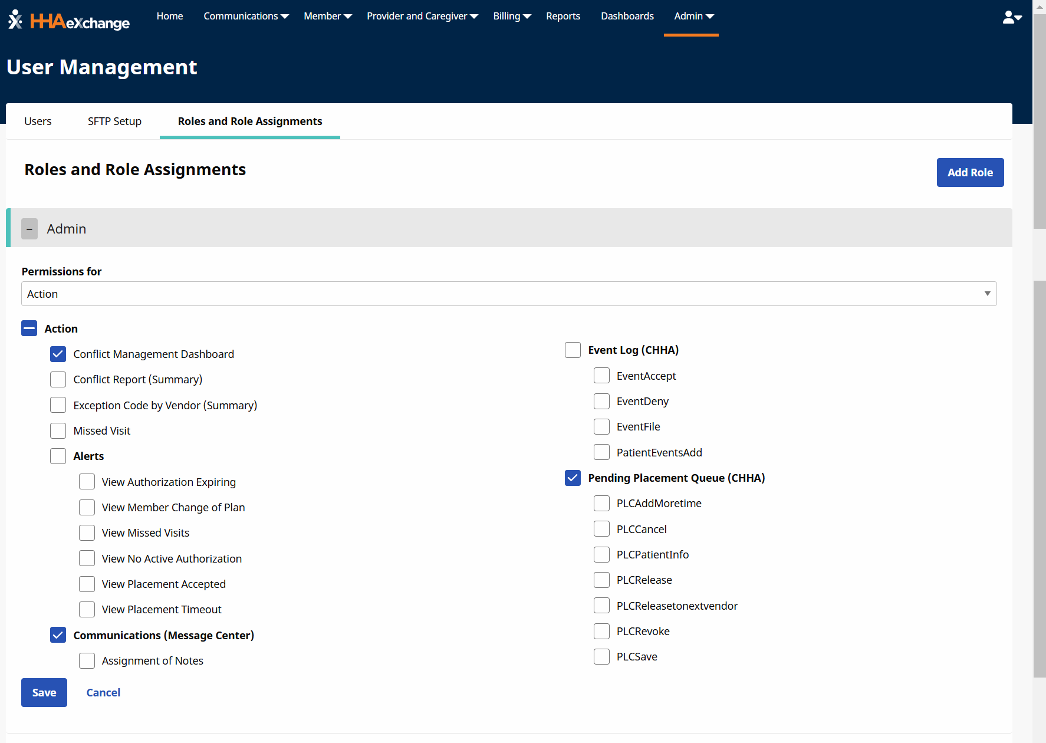
Task: Check View Authorization Expiring alert
Action: 87,482
